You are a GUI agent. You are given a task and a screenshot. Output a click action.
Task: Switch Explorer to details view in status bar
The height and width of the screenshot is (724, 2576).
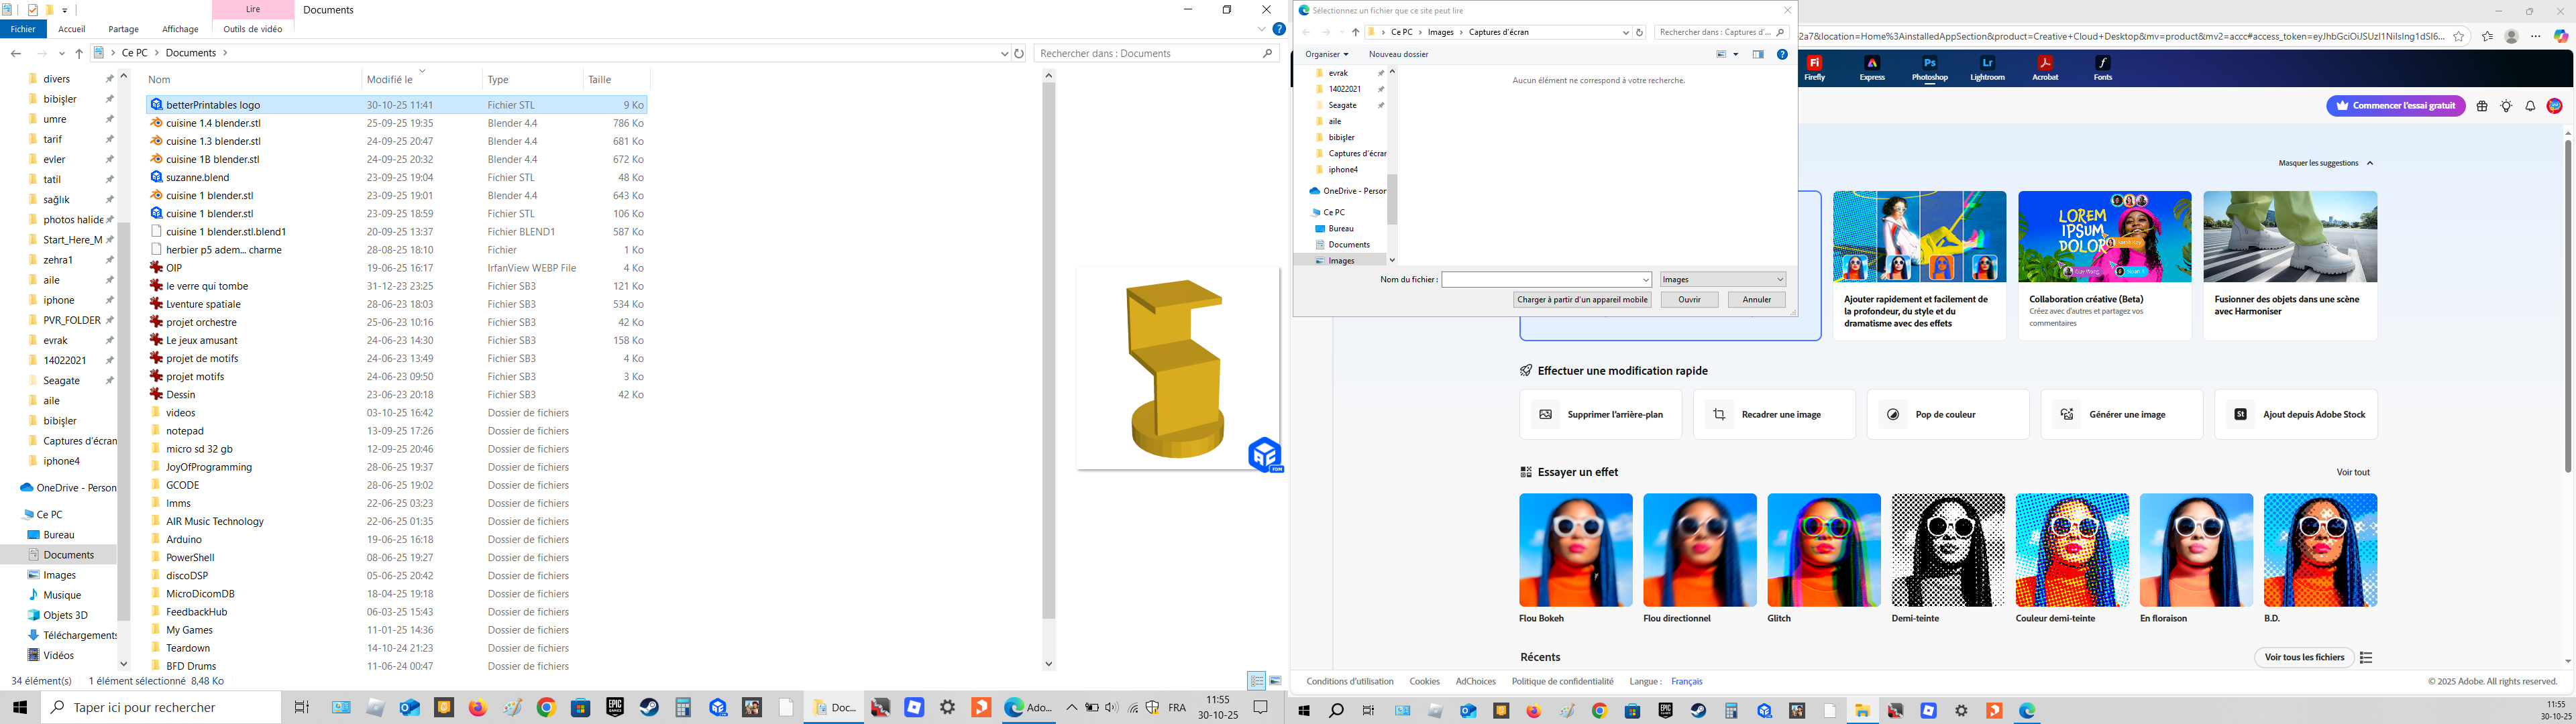tap(1256, 681)
